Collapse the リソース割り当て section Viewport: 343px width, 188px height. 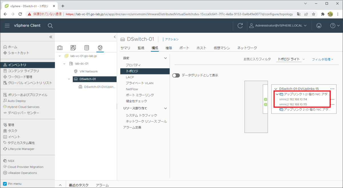(x=165, y=108)
